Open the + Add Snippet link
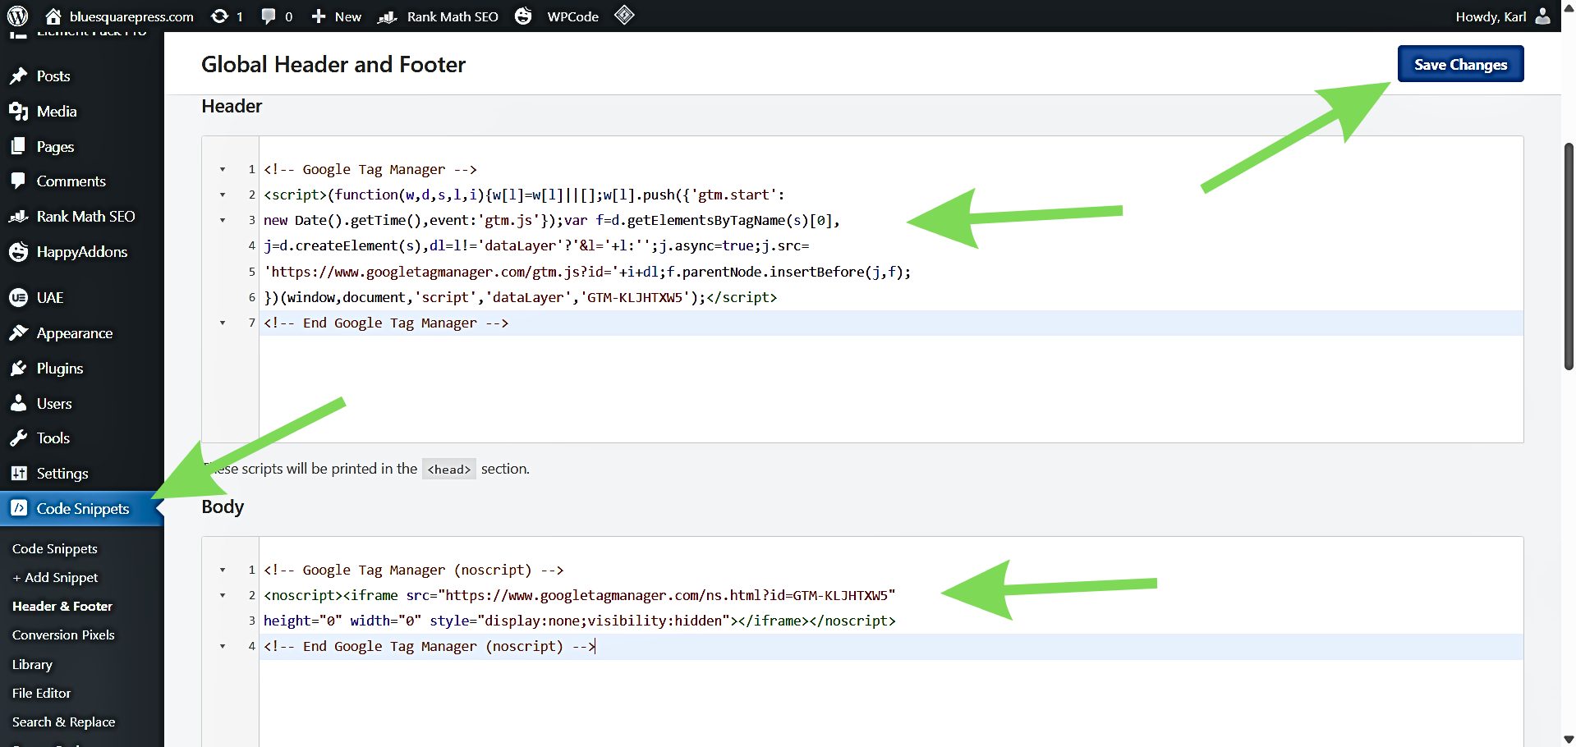 (55, 578)
